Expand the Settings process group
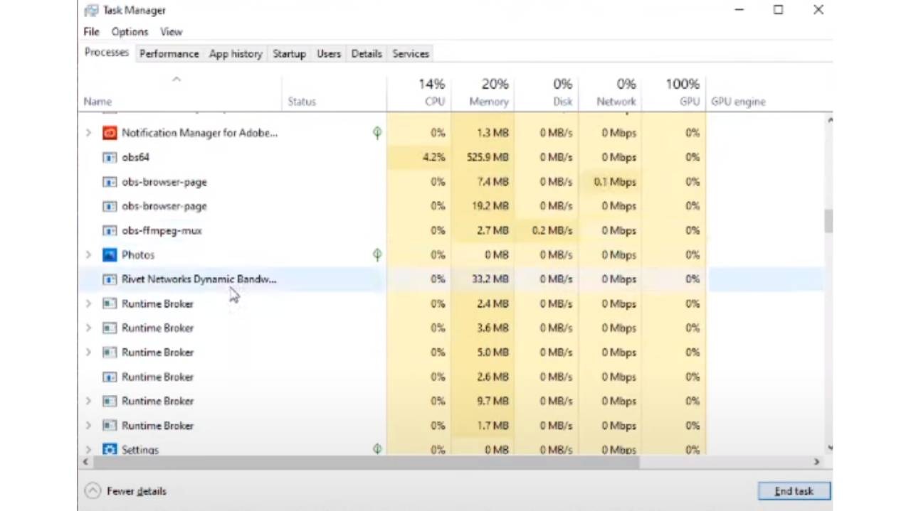 (88, 449)
